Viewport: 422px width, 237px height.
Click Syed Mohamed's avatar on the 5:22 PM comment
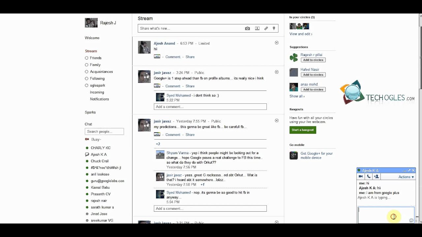tap(160, 97)
